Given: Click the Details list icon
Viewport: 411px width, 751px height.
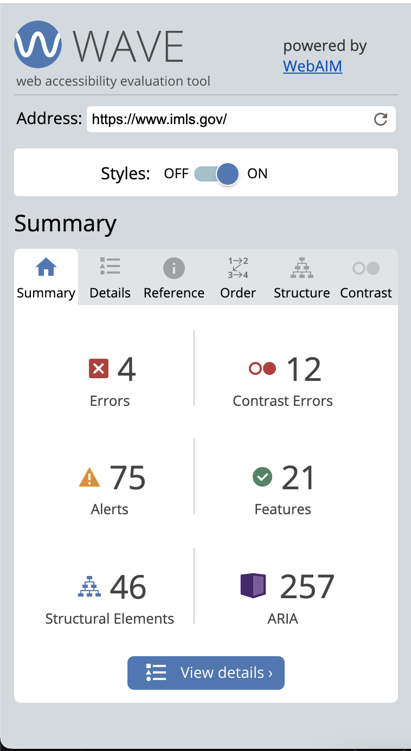Looking at the screenshot, I should (110, 267).
